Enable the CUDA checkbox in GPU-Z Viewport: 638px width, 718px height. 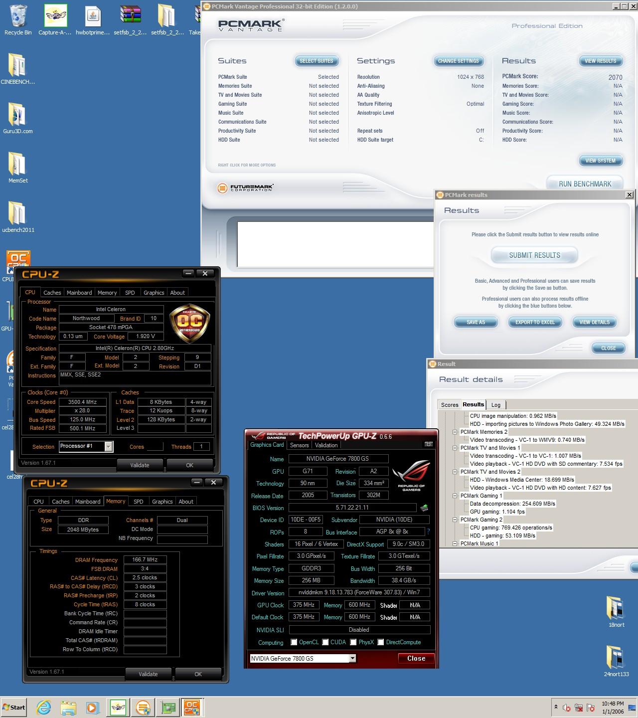point(325,642)
